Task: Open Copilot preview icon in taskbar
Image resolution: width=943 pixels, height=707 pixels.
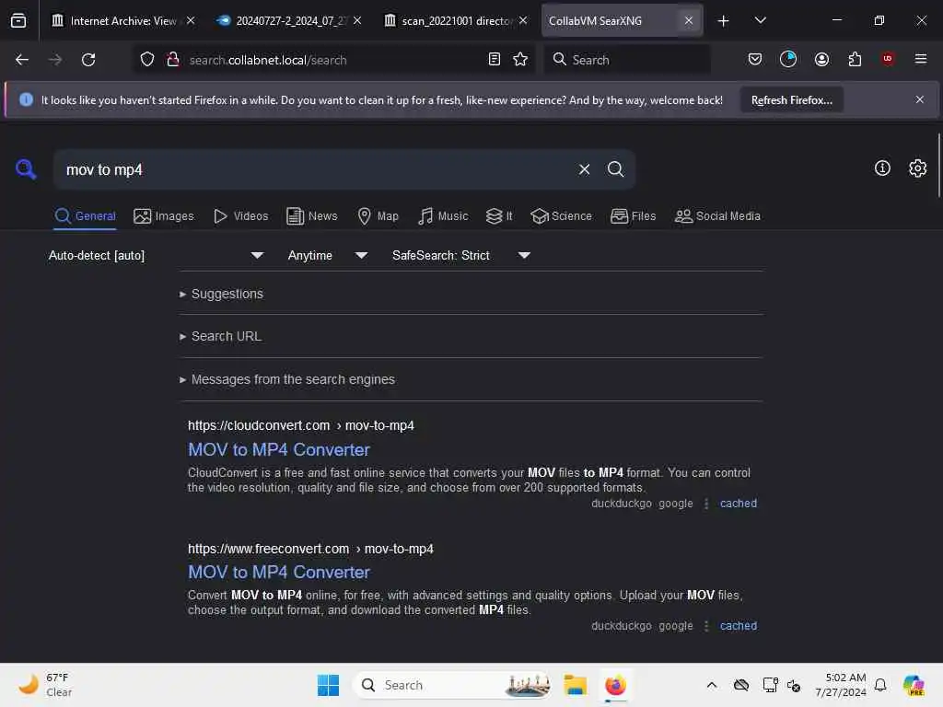Action: [x=914, y=685]
